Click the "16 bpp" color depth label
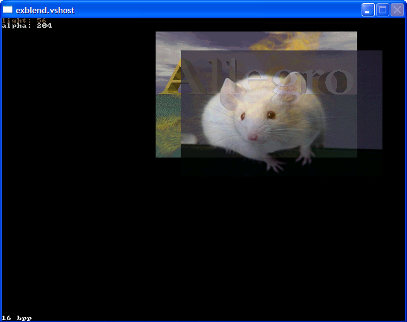407x322 pixels. (17, 318)
